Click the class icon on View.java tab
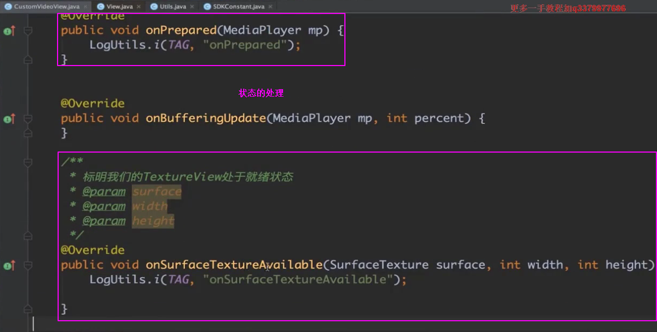 click(x=101, y=6)
